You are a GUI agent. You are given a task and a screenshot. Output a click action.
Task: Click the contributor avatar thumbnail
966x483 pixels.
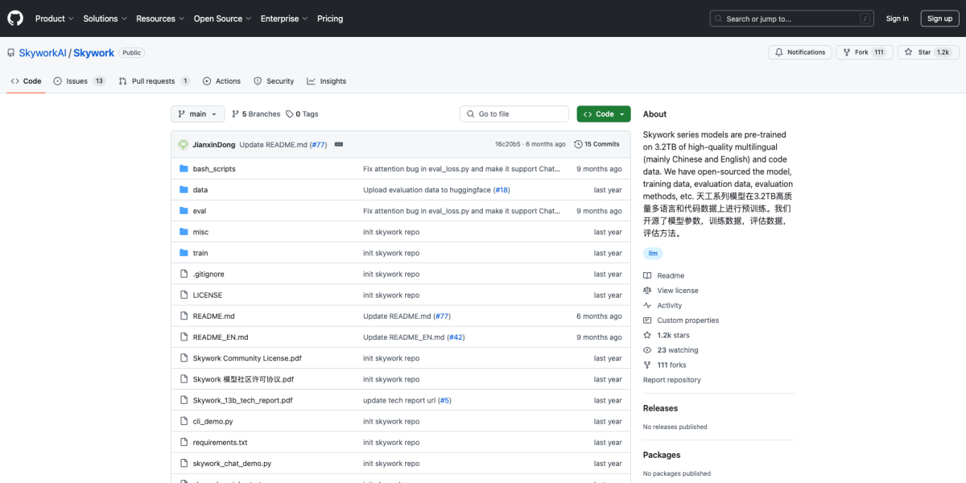click(183, 143)
